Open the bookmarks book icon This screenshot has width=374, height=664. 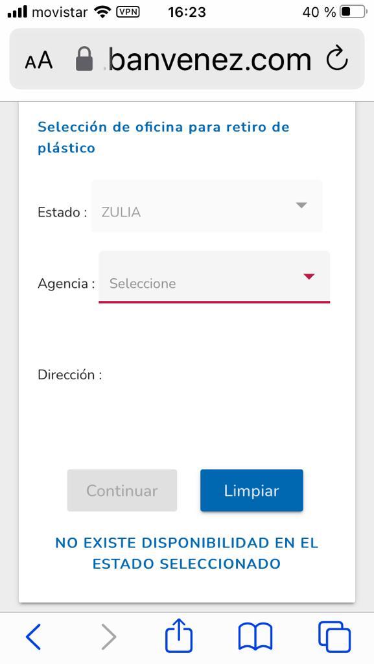pos(255,637)
